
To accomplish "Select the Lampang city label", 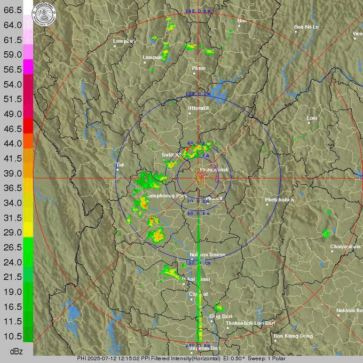I will (153, 57).
